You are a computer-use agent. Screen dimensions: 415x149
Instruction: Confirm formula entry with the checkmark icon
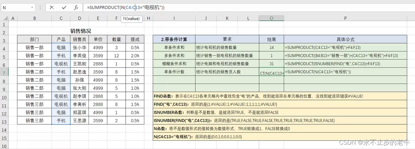coord(64,7)
